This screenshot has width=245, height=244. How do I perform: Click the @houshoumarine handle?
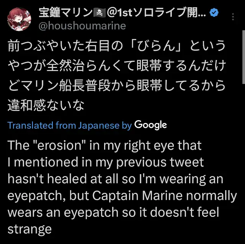pyautogui.click(x=82, y=26)
